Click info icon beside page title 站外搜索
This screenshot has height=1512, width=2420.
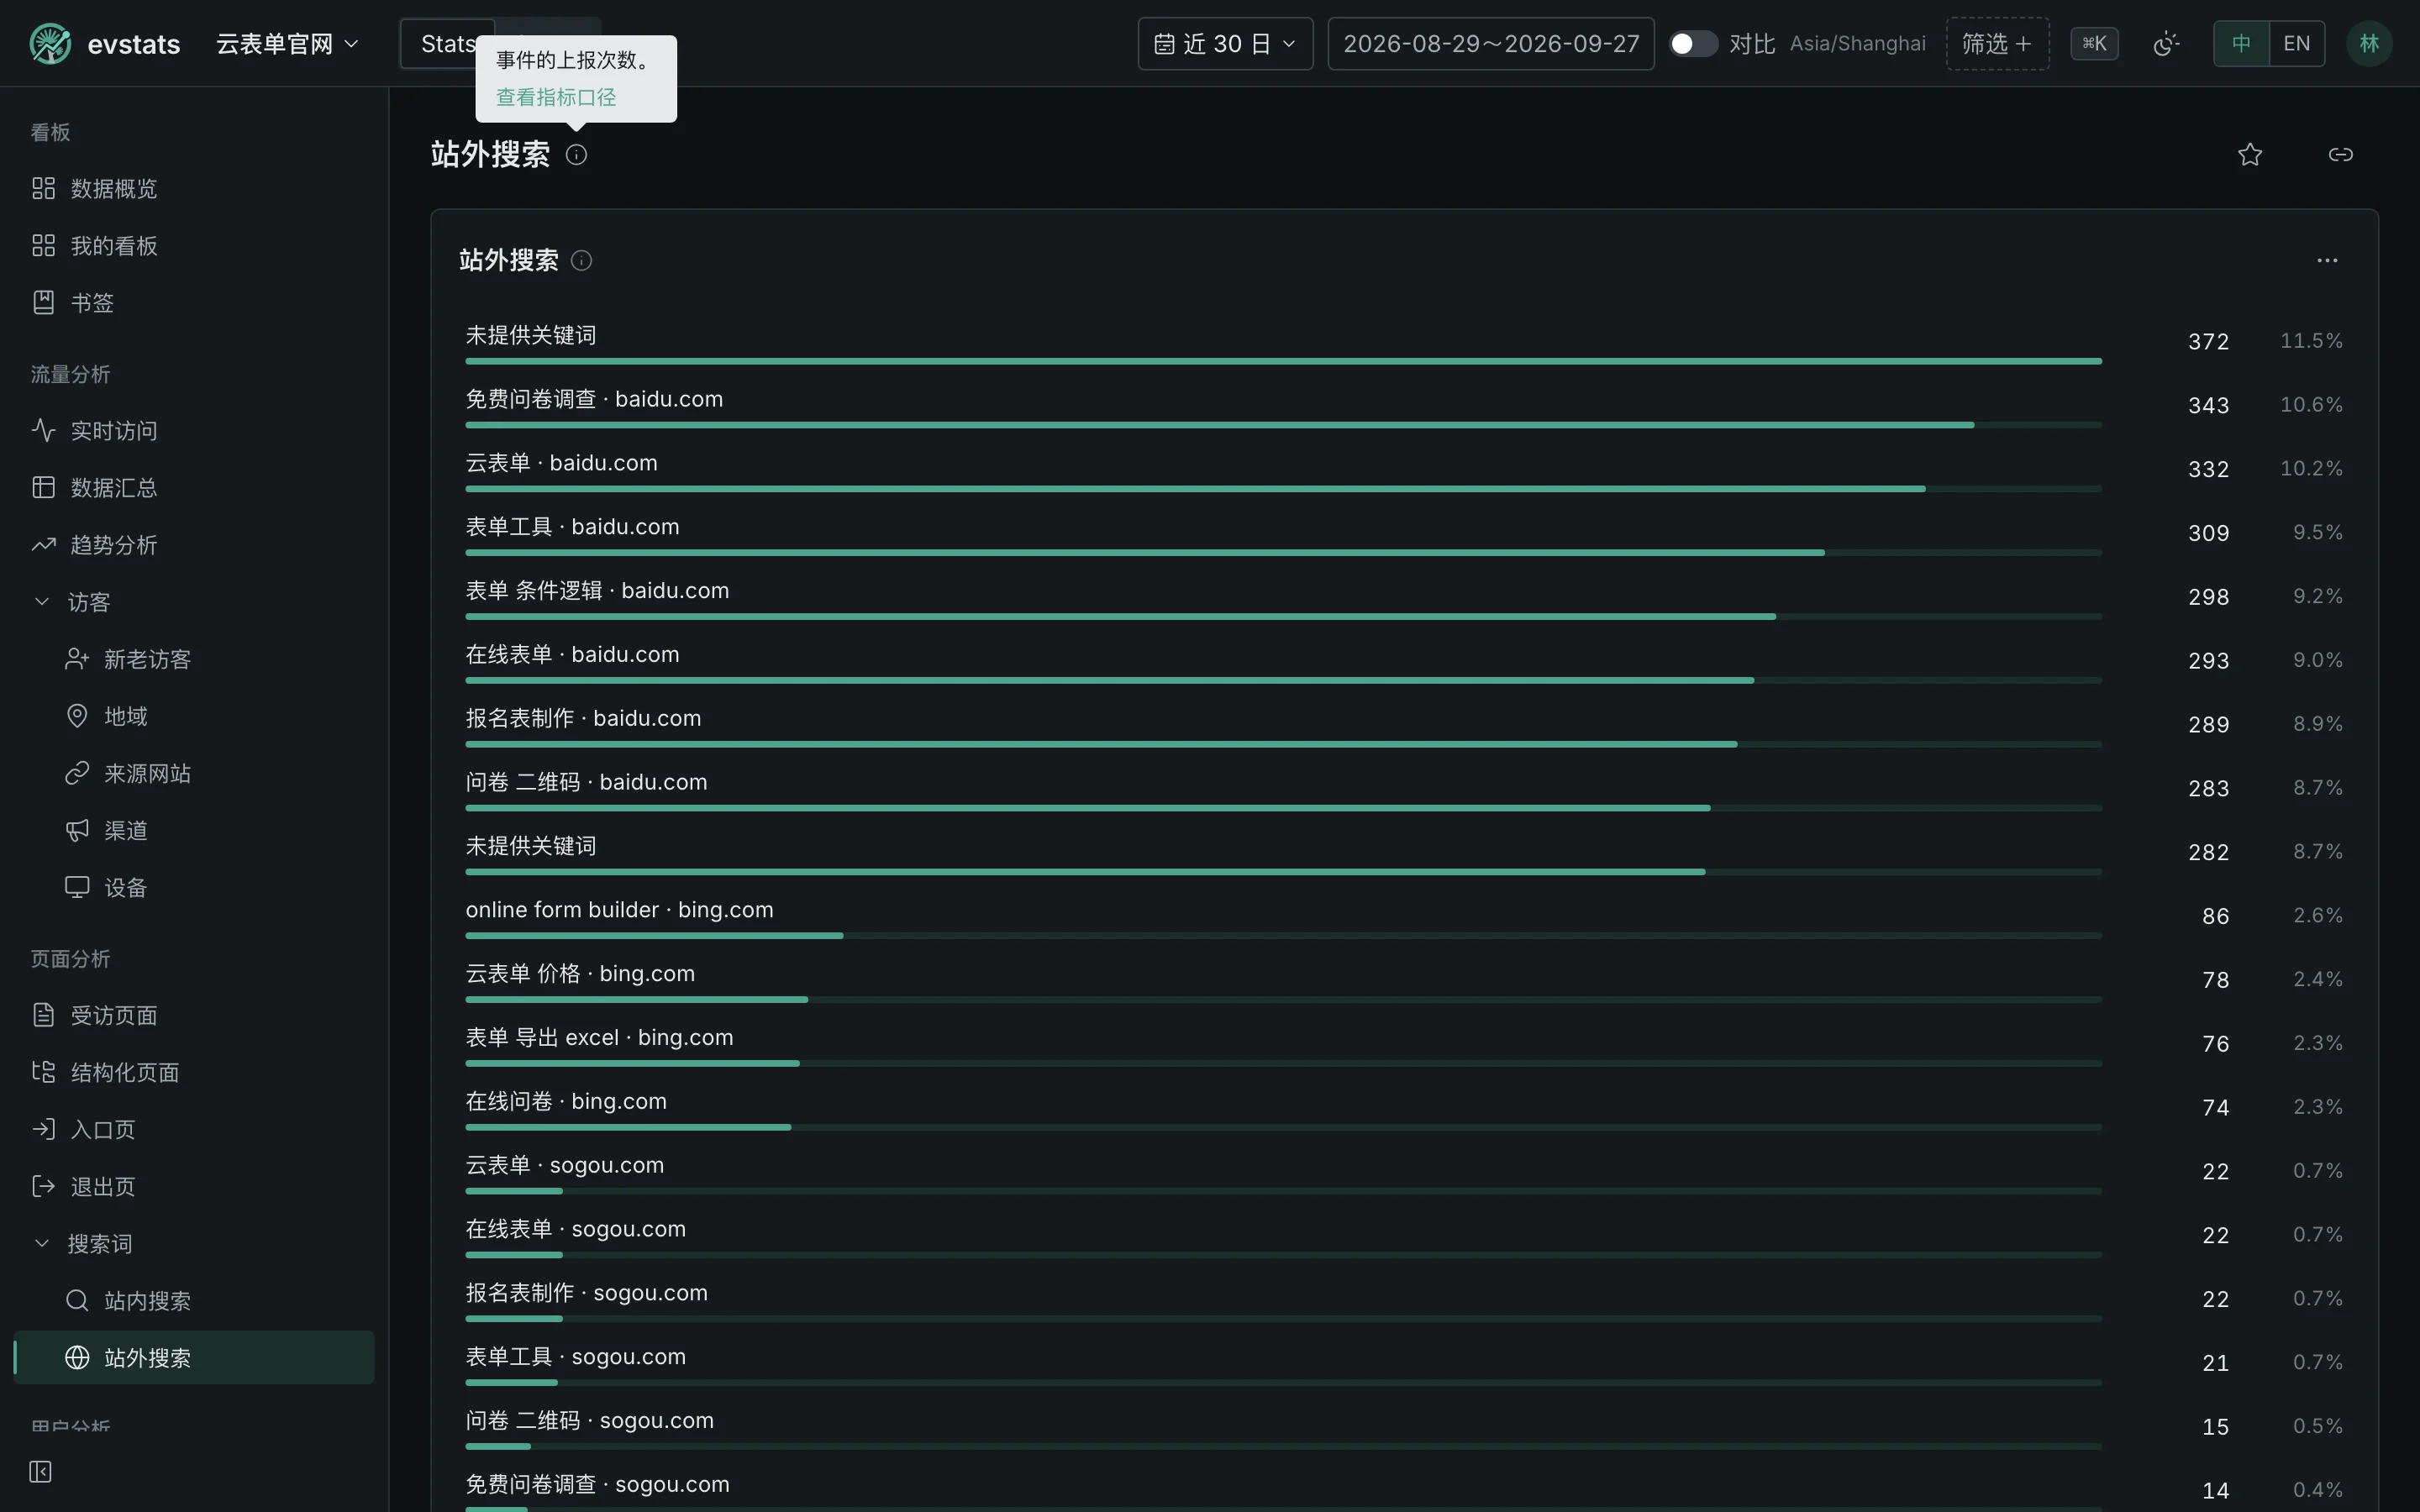576,155
